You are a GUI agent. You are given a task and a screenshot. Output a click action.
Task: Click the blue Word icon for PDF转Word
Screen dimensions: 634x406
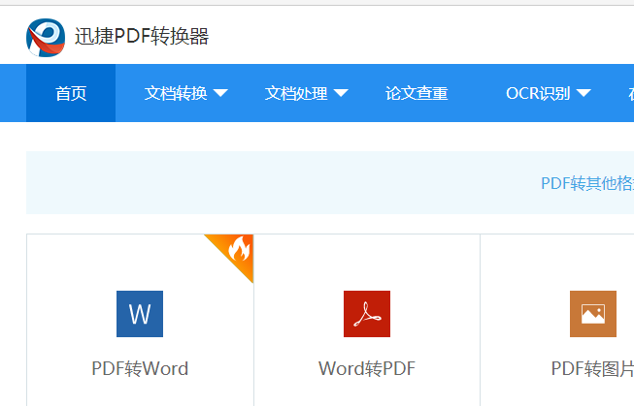[140, 314]
